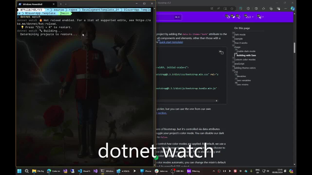The image size is (312, 175).
Task: Open the Extensions puzzle icon in Edge
Action: [x=248, y=8]
